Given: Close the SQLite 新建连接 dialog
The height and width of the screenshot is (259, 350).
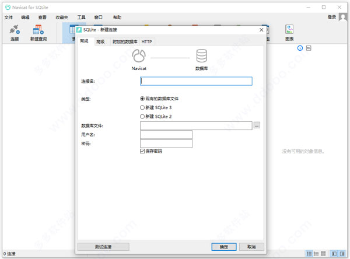Looking at the screenshot, I should tap(261, 30).
